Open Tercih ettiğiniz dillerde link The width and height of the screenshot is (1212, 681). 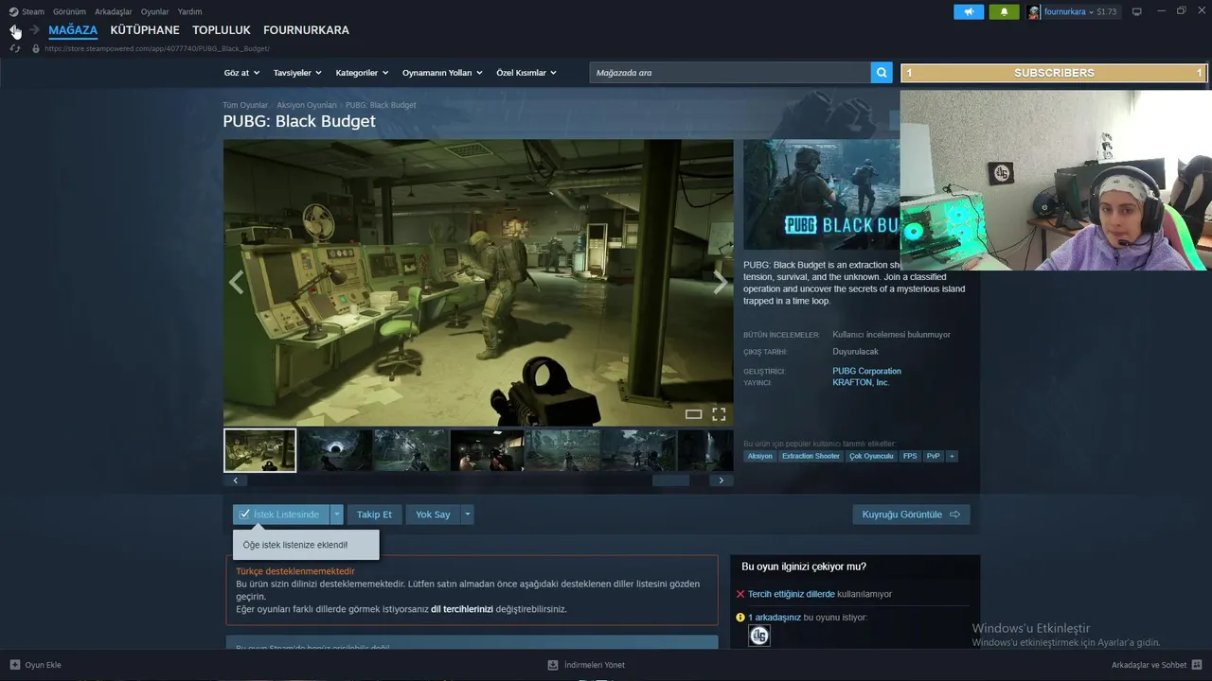792,594
